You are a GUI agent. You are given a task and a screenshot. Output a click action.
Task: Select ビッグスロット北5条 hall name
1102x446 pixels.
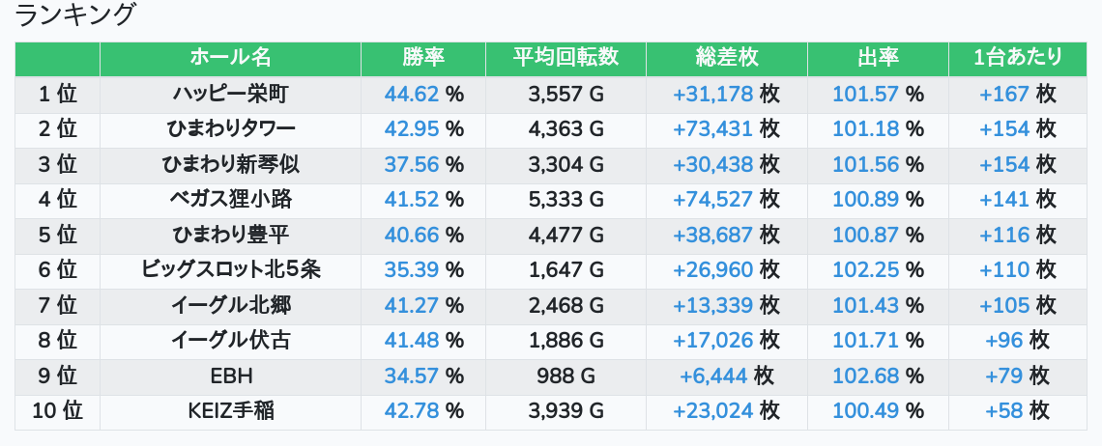pos(230,270)
